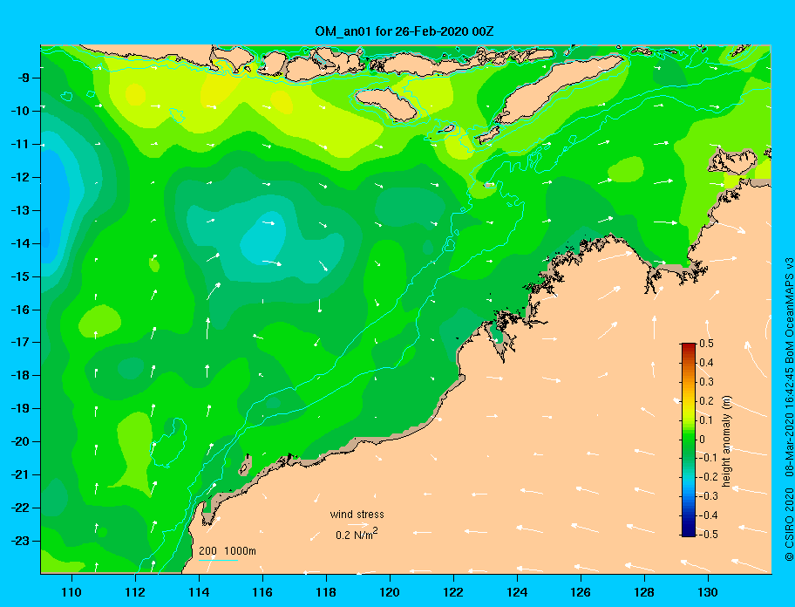Click the wind stress reference arrow
The width and height of the screenshot is (795, 607).
[x=357, y=525]
